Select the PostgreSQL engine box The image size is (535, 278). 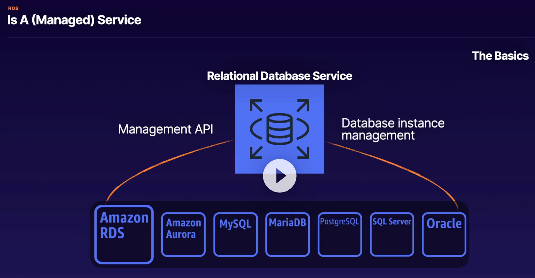click(340, 234)
